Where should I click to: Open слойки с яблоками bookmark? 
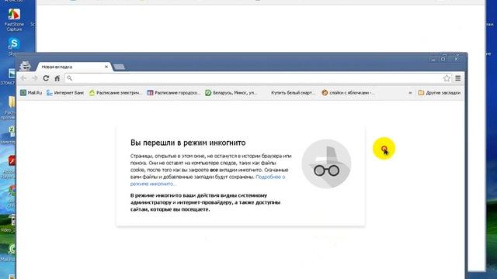pyautogui.click(x=349, y=93)
